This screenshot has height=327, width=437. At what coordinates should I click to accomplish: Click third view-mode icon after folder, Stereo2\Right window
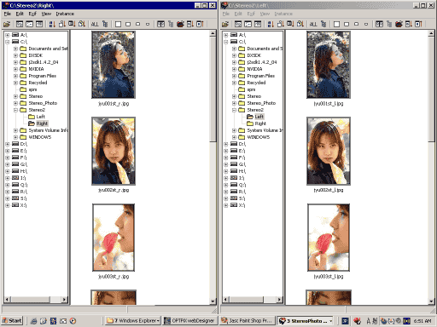click(39, 24)
